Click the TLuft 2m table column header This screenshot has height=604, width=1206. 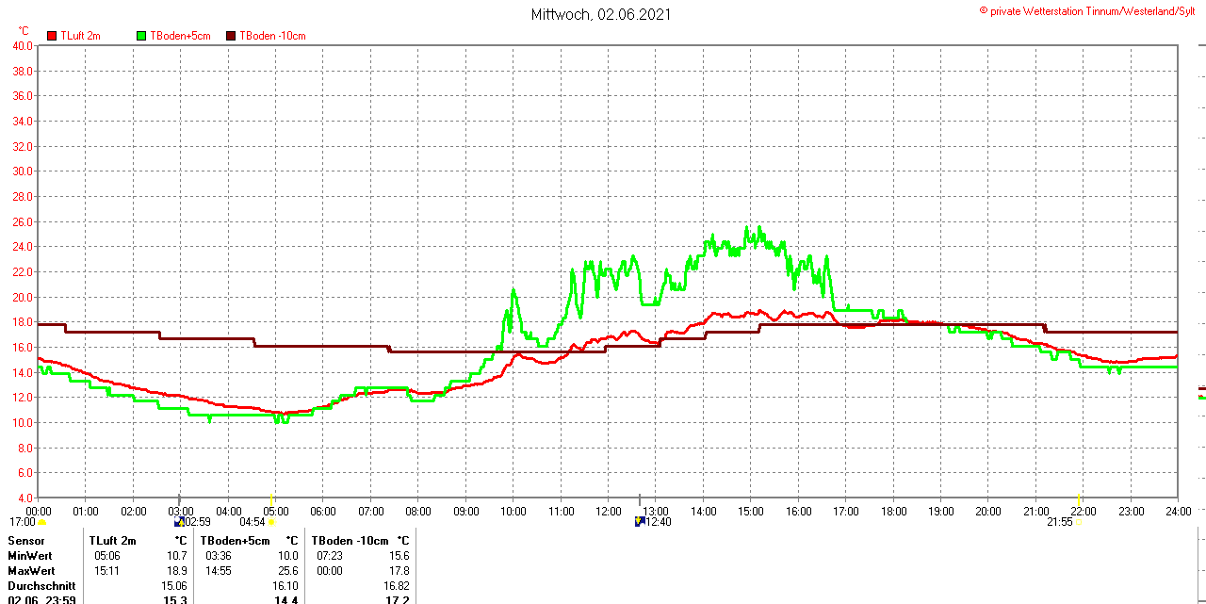click(112, 541)
